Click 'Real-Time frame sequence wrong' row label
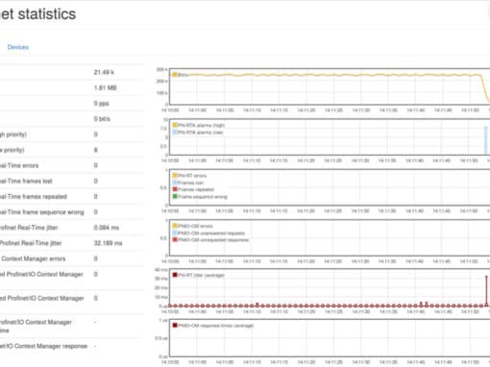 click(x=42, y=212)
